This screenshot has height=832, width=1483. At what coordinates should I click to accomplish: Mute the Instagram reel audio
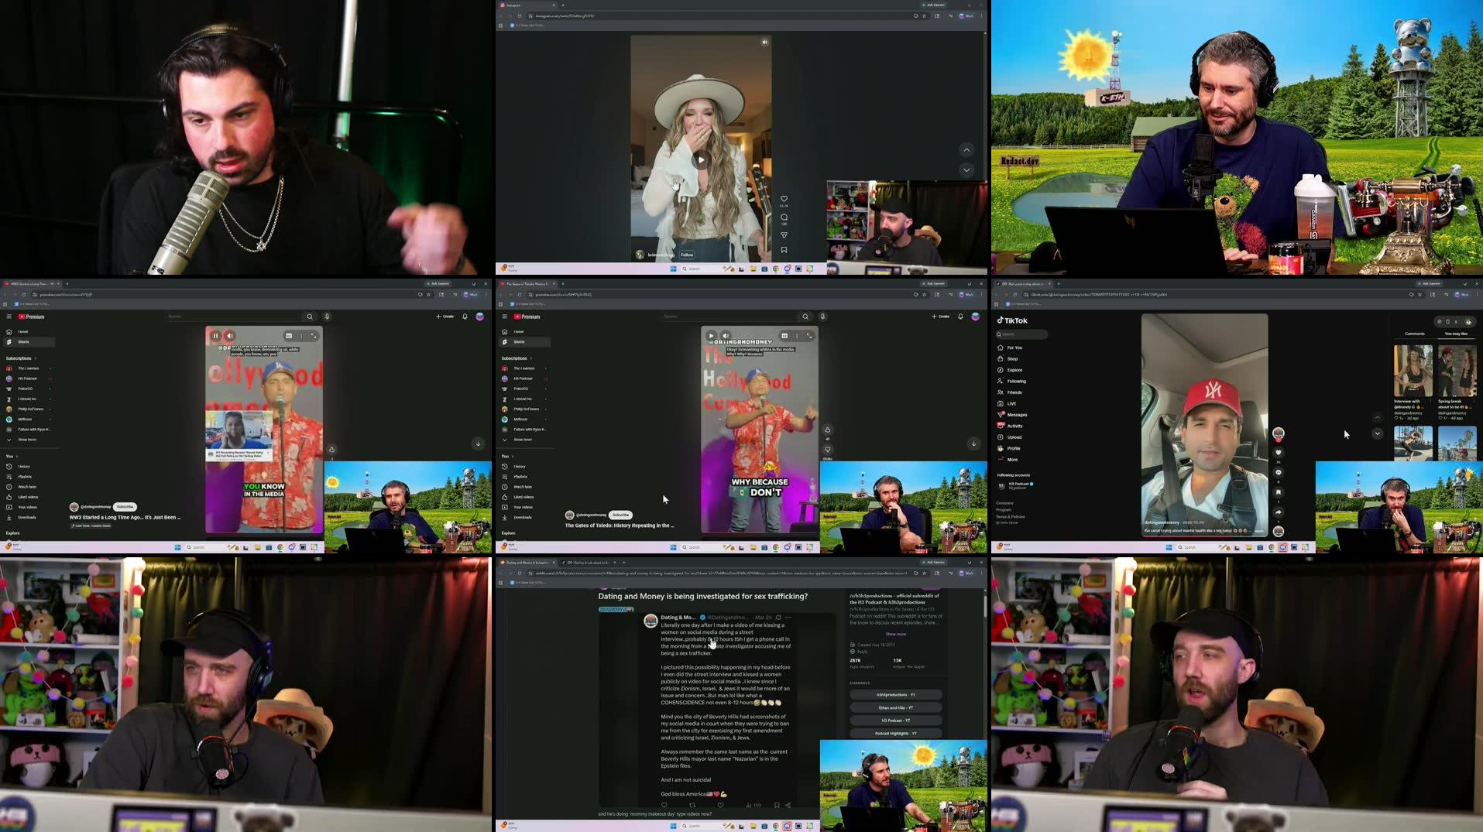coord(764,42)
